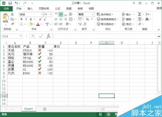162x117 pixels.
Task: Click the 删除 delete cells button
Action: click(x=128, y=19)
